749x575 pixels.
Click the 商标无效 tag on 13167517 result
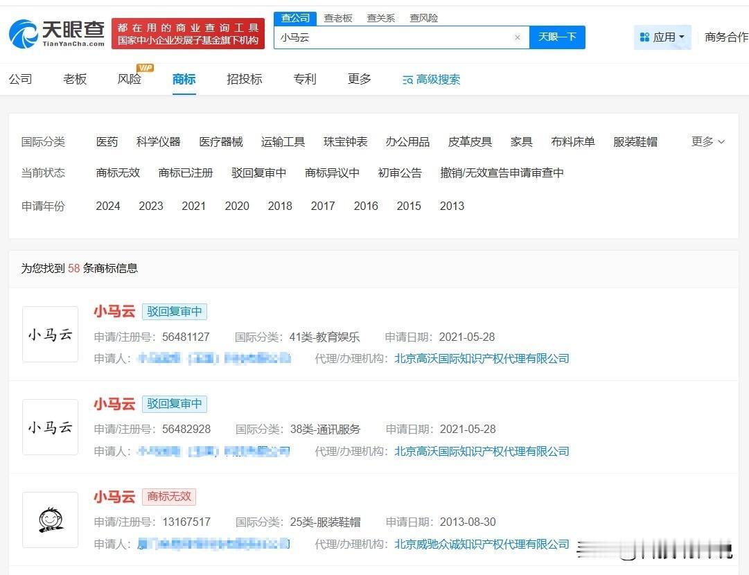tap(169, 497)
